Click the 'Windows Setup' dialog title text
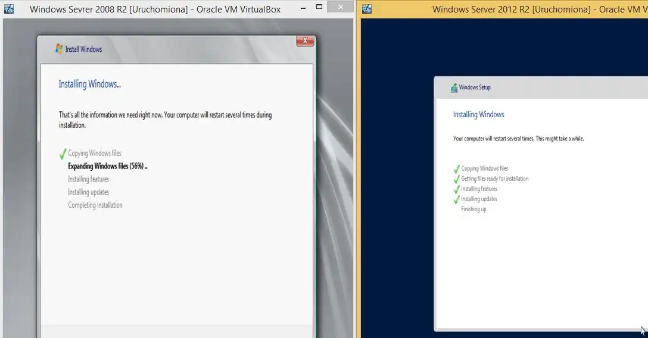The width and height of the screenshot is (648, 338). pos(475,87)
